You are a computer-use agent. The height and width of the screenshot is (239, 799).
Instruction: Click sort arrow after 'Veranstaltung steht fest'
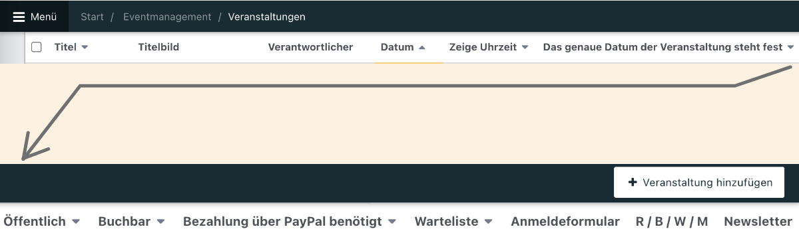tap(790, 48)
